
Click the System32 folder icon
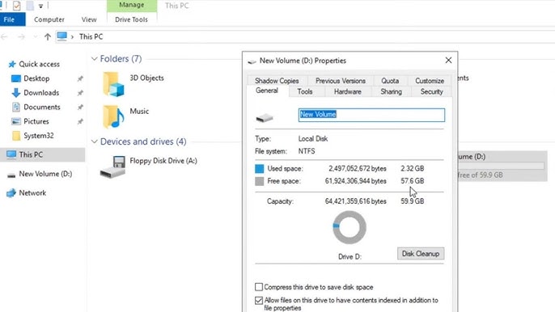pyautogui.click(x=16, y=136)
